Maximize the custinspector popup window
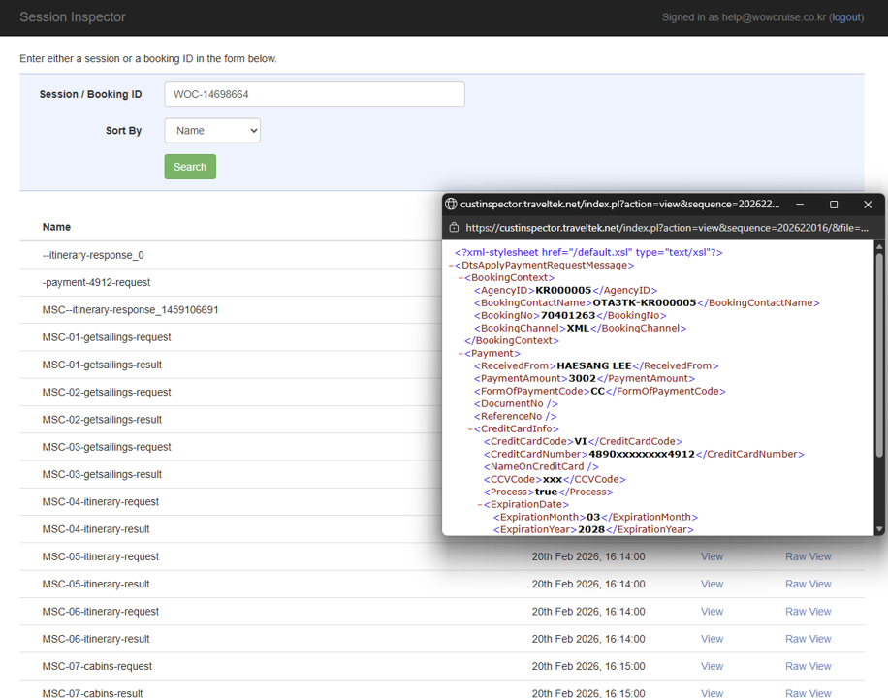 [834, 205]
